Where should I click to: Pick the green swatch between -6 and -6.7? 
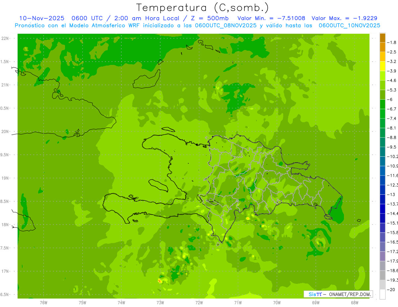tap(382, 104)
